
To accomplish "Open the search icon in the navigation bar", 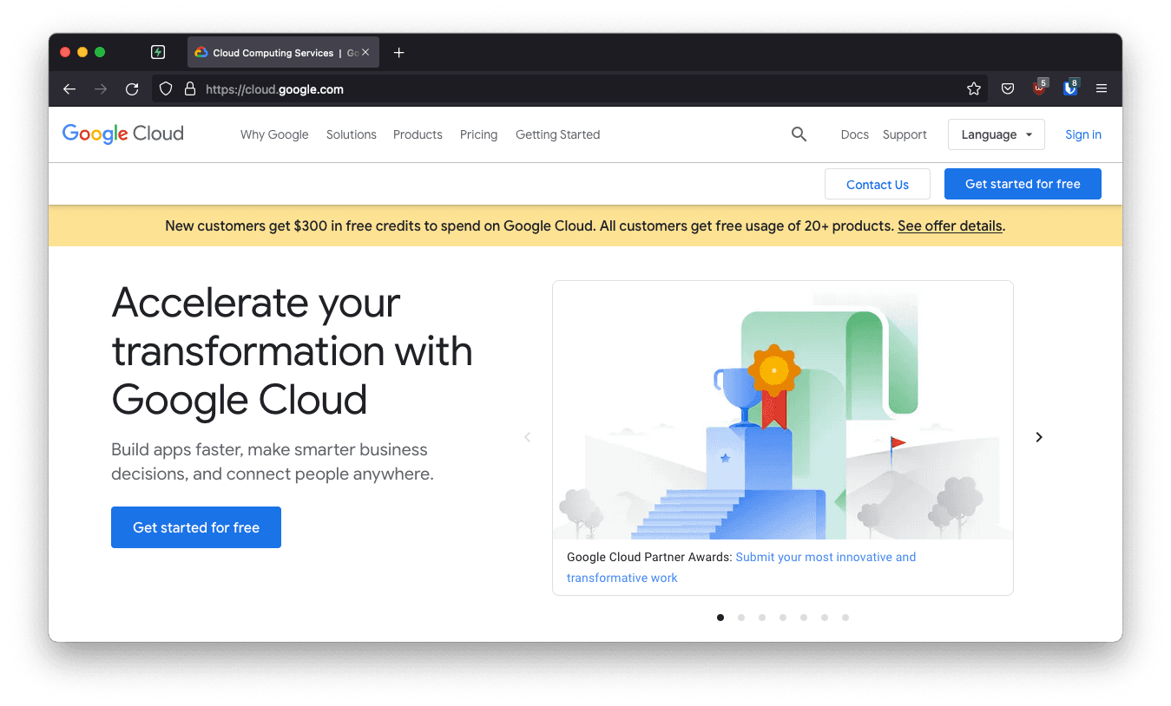I will click(x=799, y=134).
